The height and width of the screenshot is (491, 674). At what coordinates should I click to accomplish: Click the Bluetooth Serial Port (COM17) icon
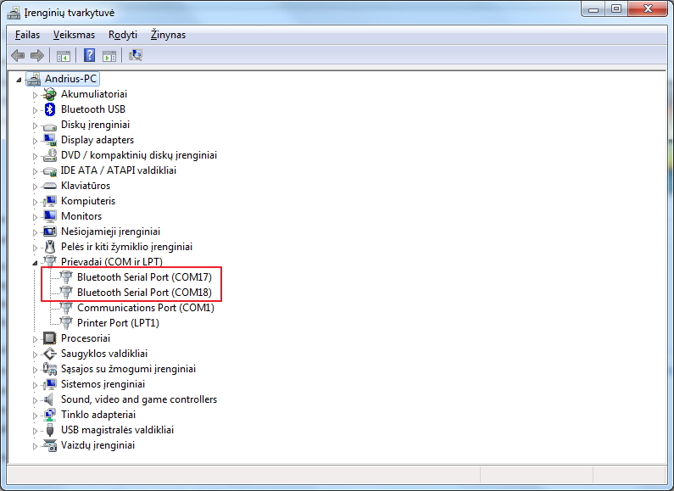(x=66, y=277)
